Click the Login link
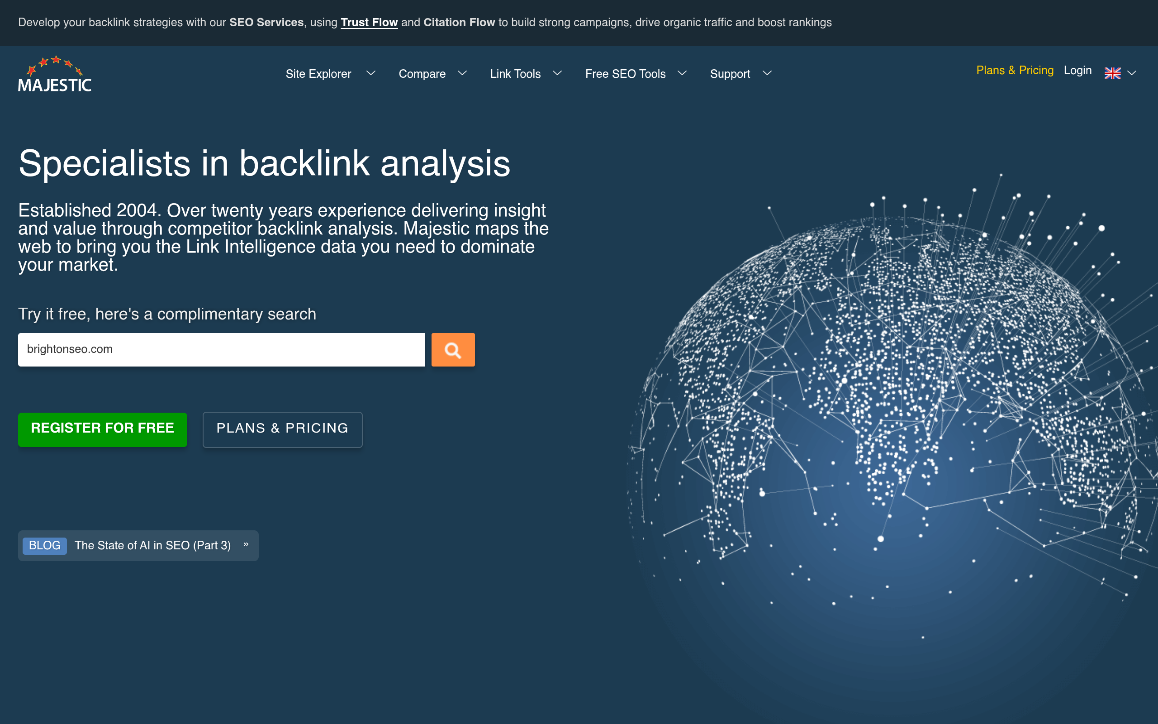Screen dimensions: 1158x724 pos(1077,71)
